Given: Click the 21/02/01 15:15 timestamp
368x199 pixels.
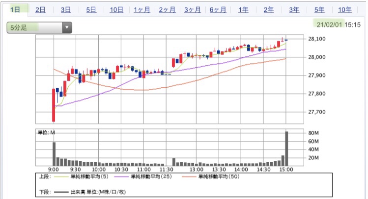Looking at the screenshot, I should [339, 25].
